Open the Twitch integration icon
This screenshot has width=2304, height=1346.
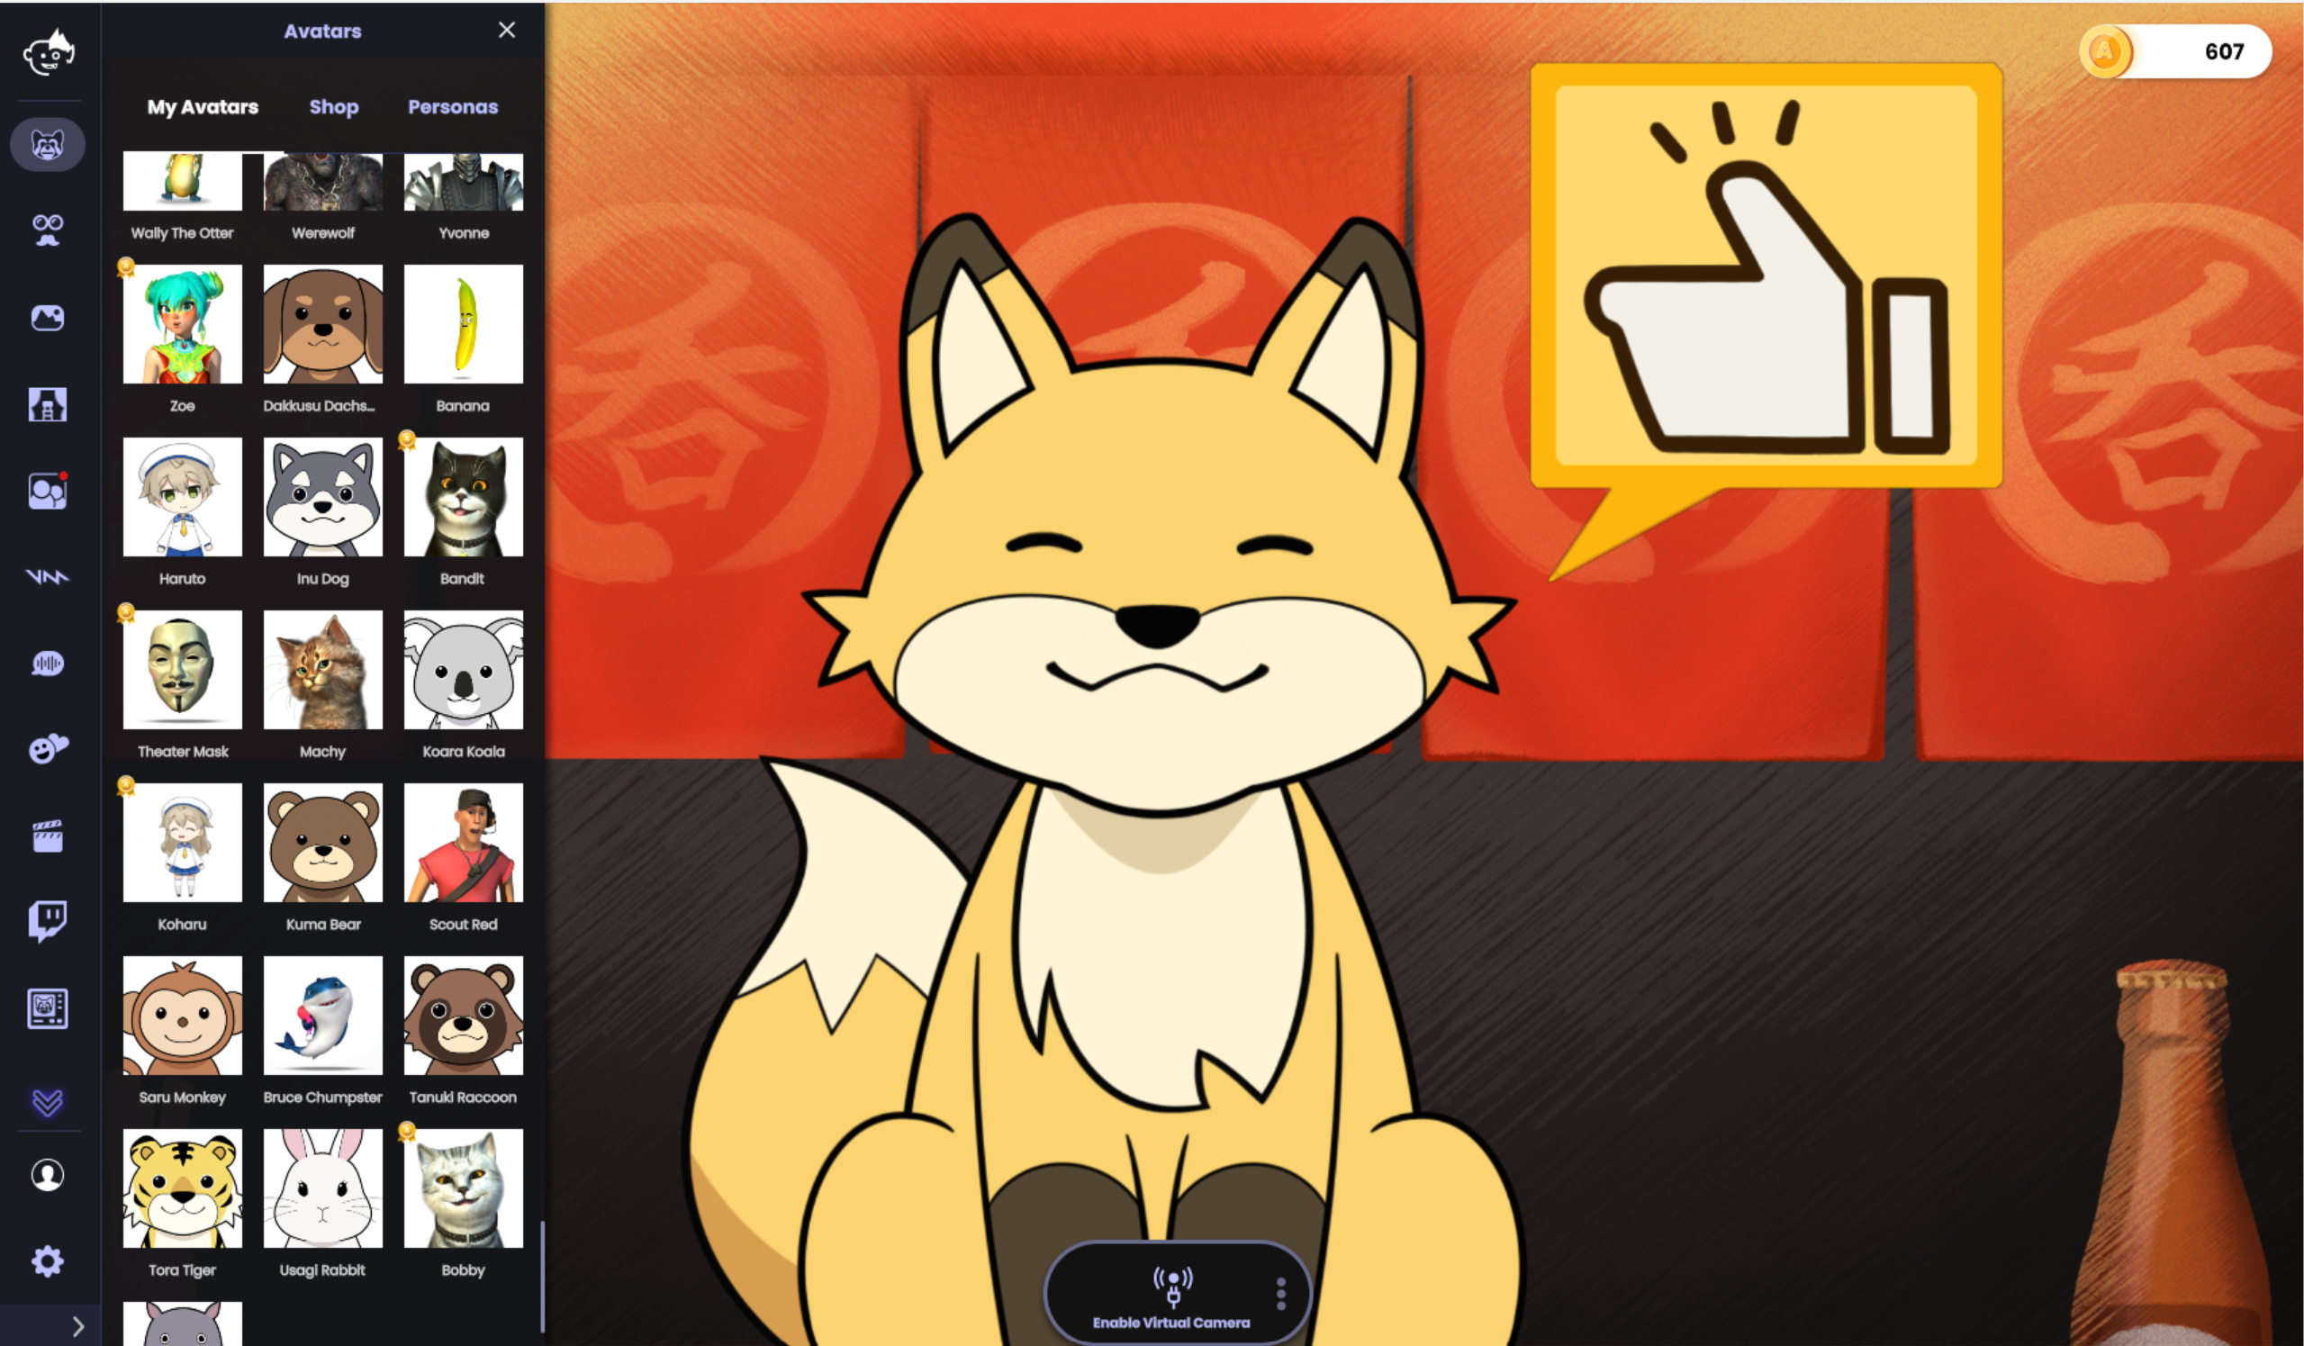tap(48, 922)
